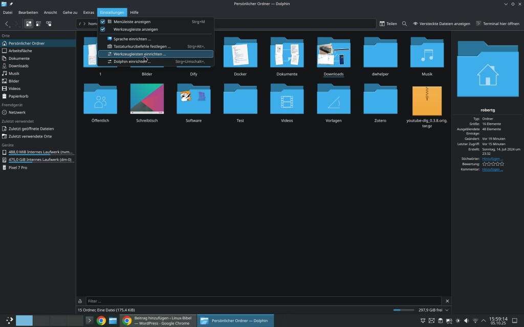Switch to details tree view mode
The height and width of the screenshot is (327, 524).
pos(49,24)
